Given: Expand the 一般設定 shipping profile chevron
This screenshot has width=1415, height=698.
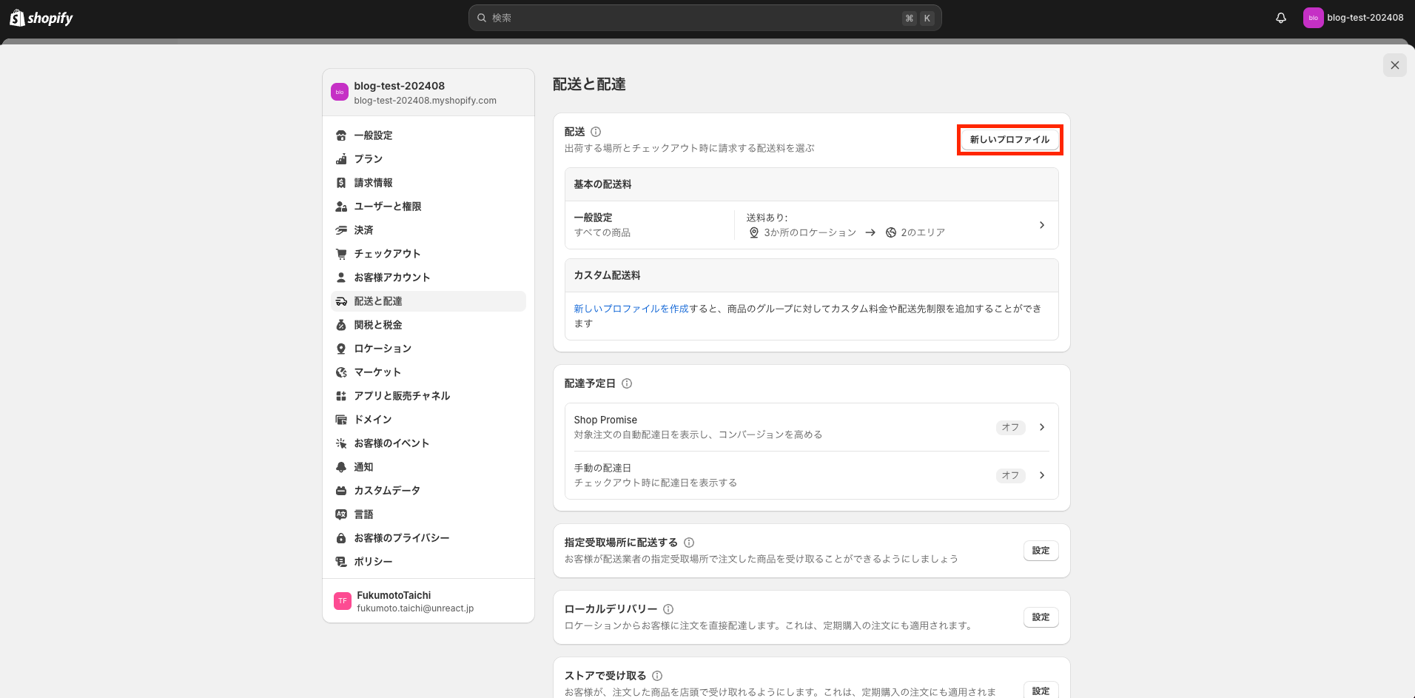Looking at the screenshot, I should (x=1042, y=225).
